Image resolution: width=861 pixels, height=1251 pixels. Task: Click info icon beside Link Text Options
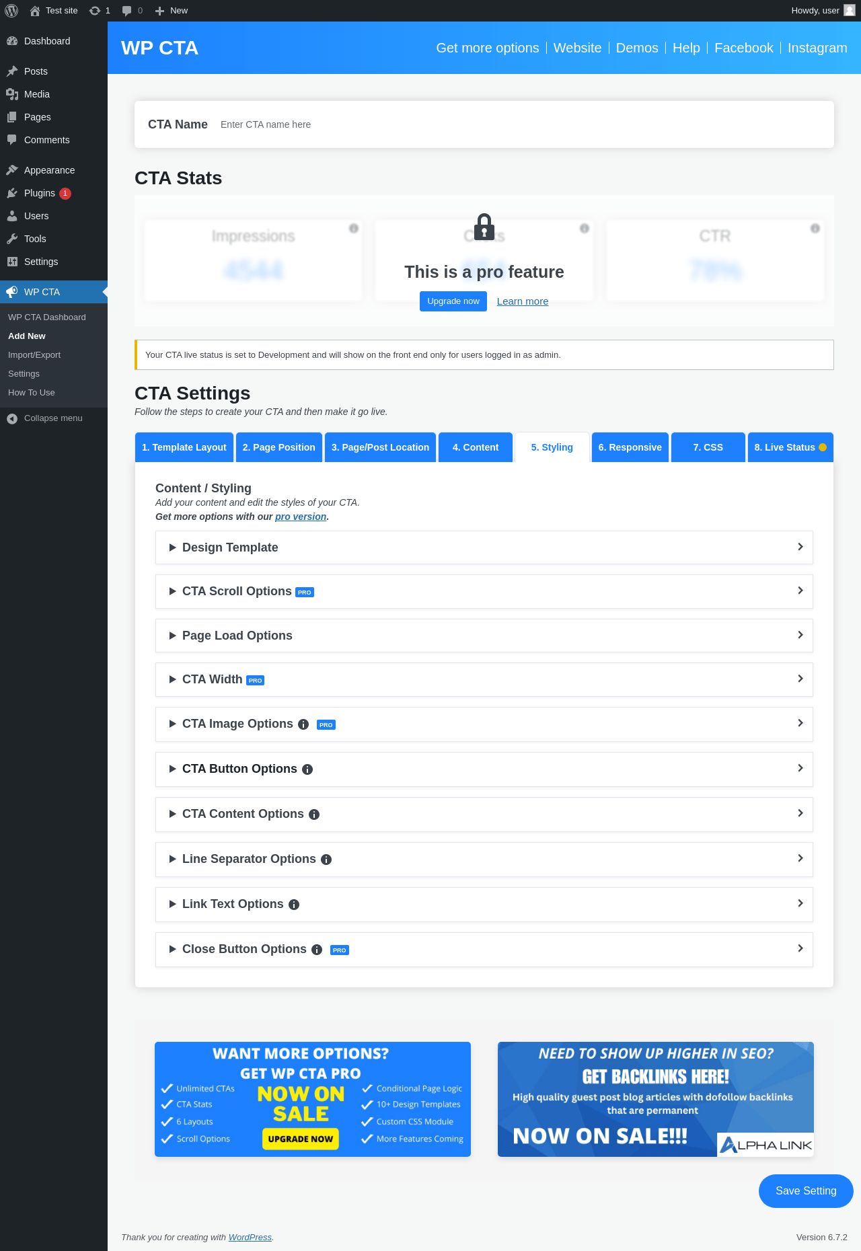coord(294,905)
